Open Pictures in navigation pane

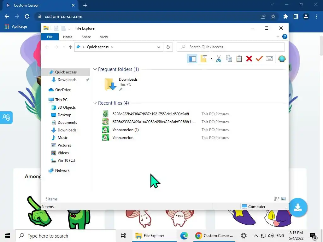coord(64,145)
